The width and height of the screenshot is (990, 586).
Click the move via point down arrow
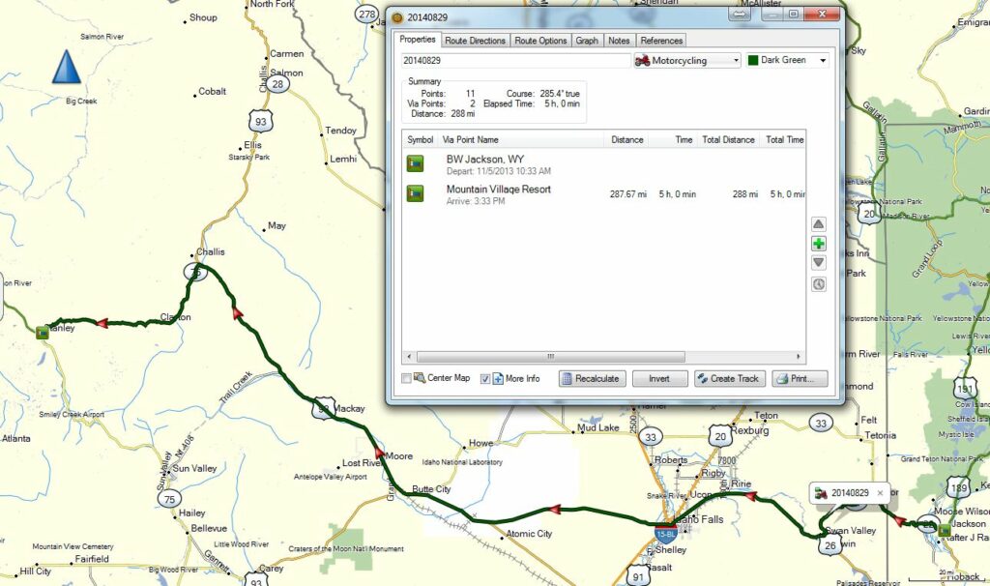(819, 263)
